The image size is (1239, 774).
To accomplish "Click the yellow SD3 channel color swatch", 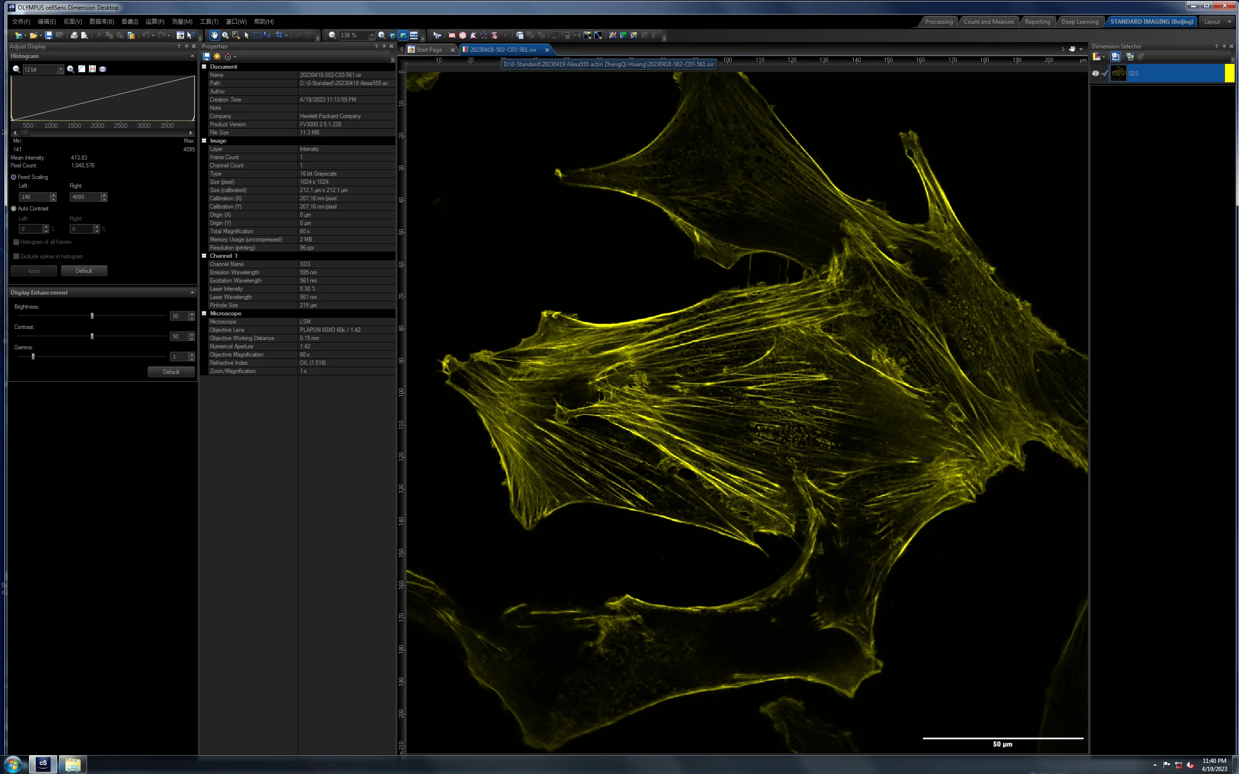I will pos(1229,73).
